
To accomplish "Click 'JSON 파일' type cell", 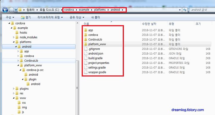I will 175,53.
